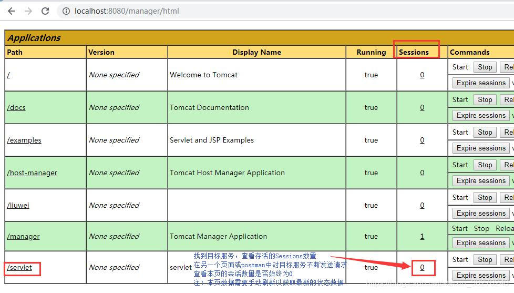Screen dimensions: 514x293
Task: Open the /host-manager application link
Action: click(x=32, y=173)
